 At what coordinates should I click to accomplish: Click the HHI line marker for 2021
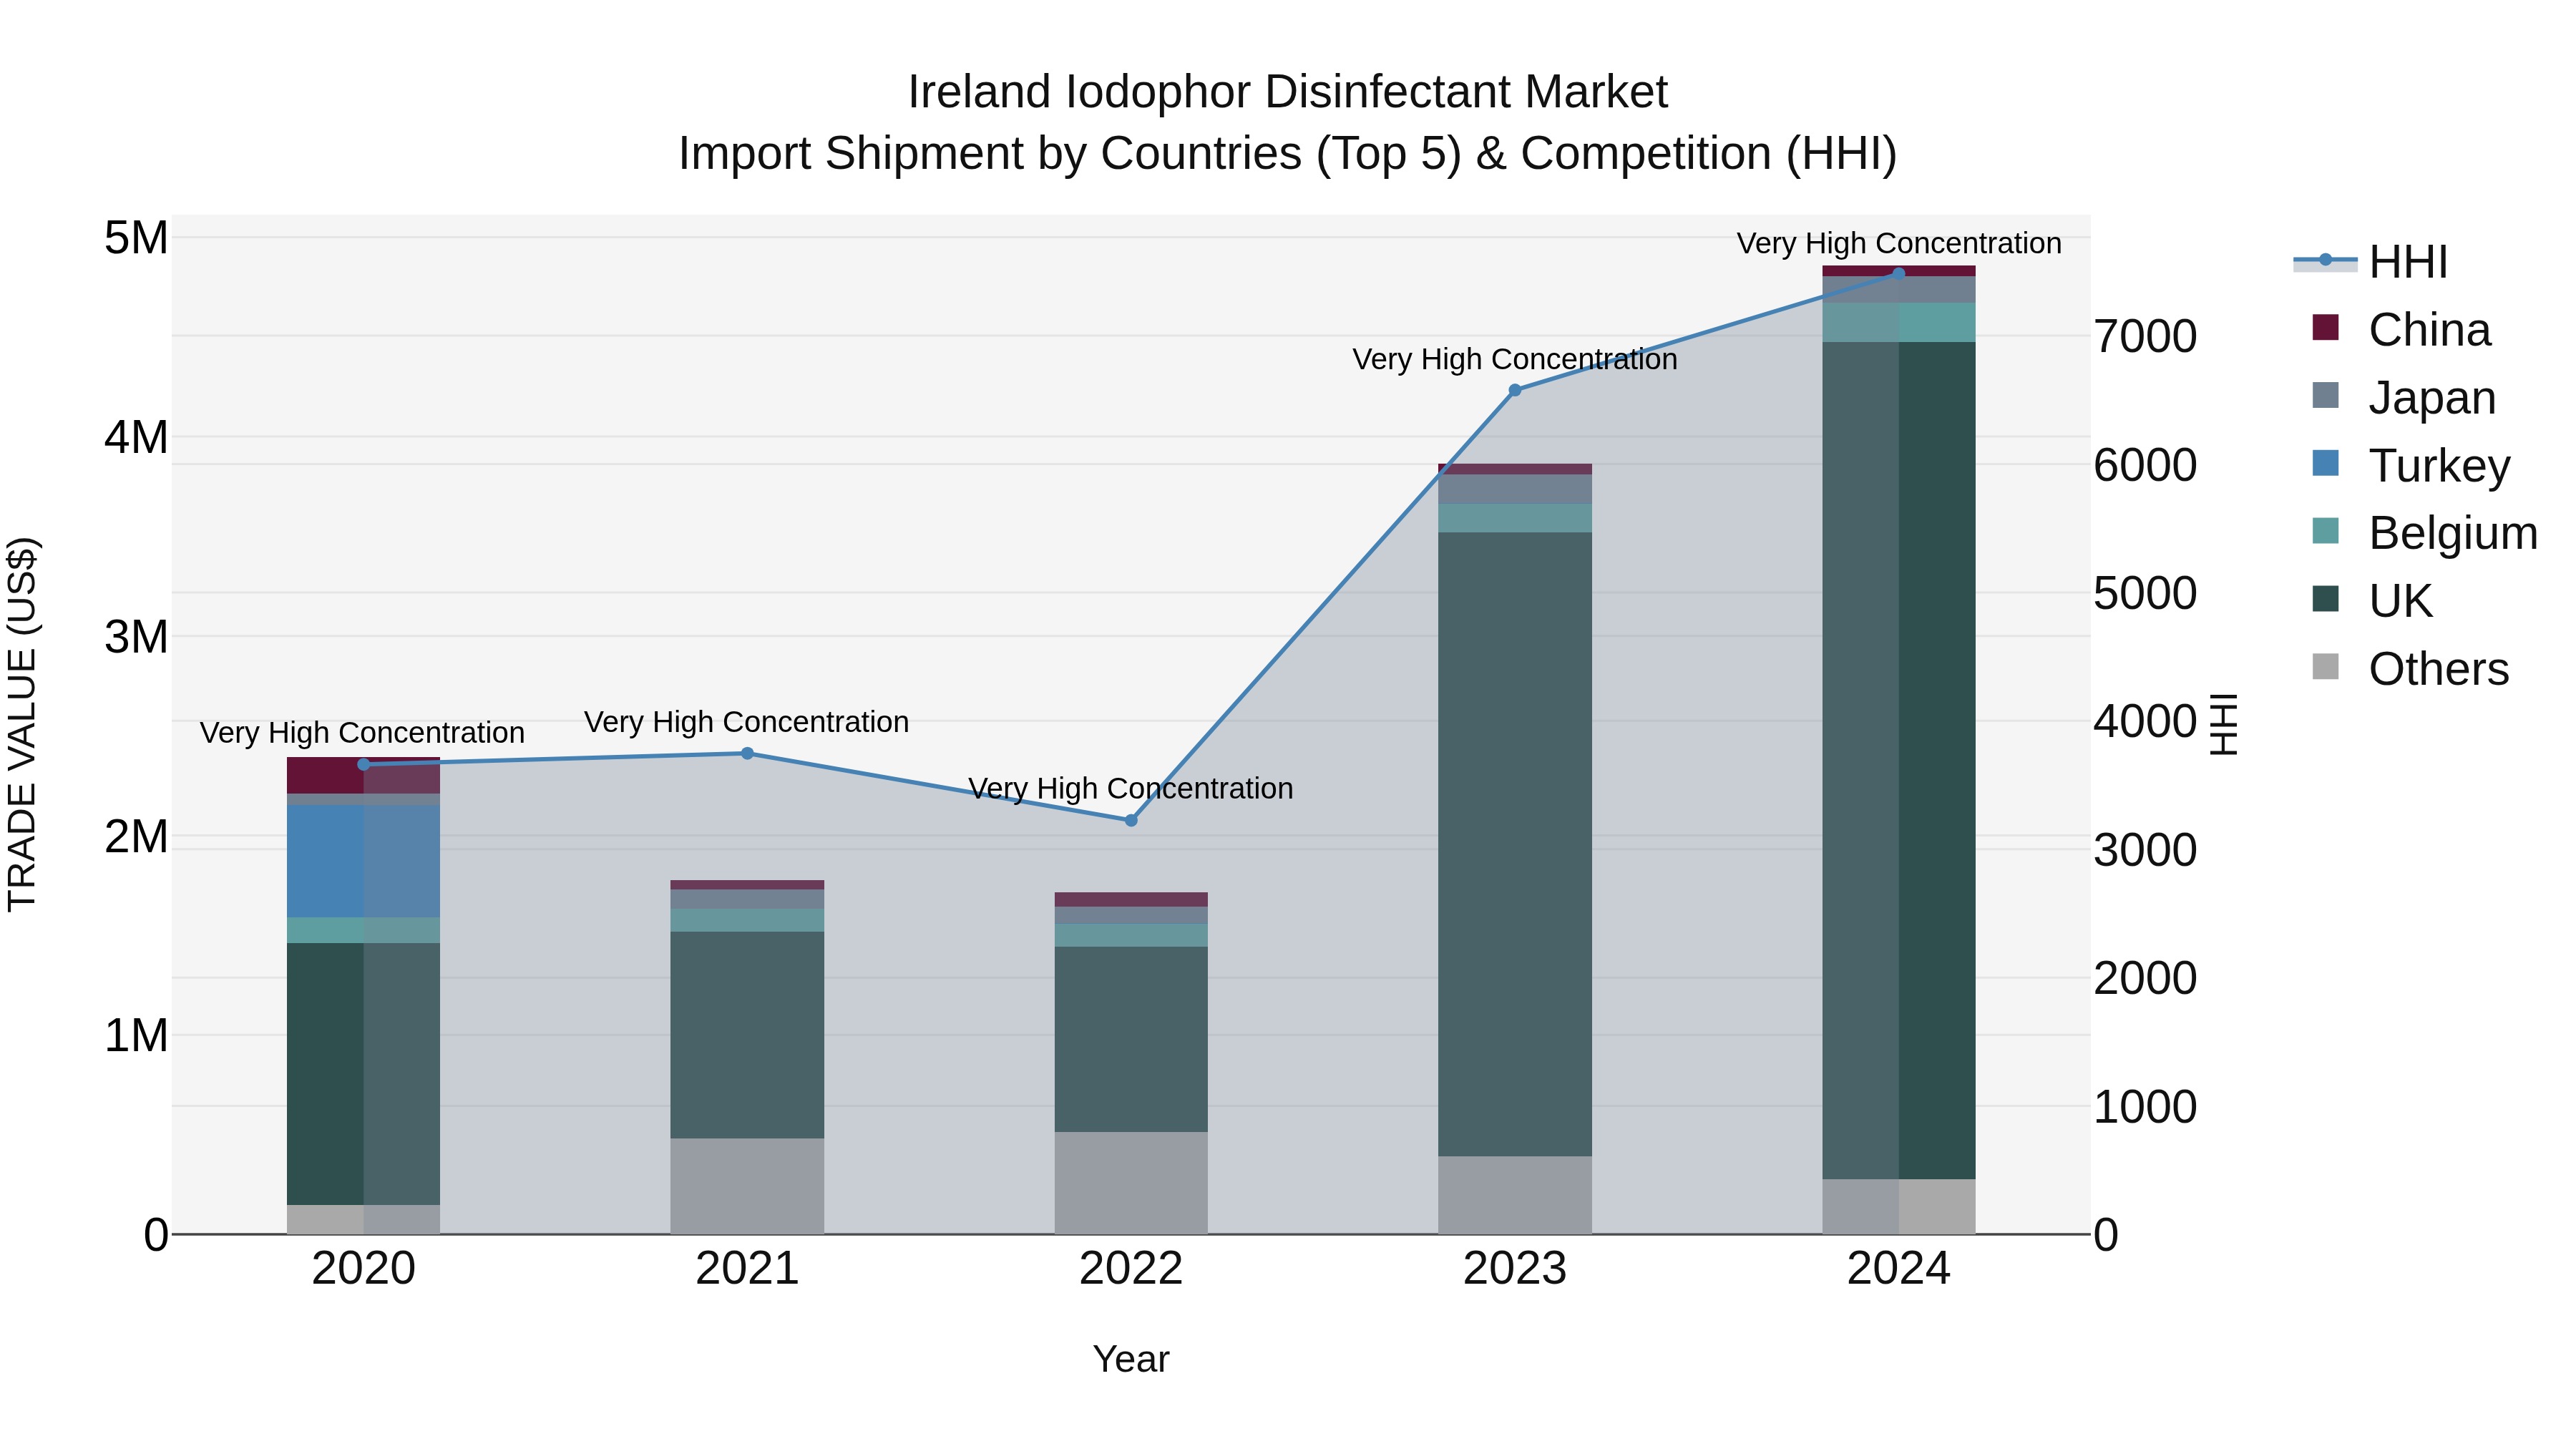tap(747, 754)
